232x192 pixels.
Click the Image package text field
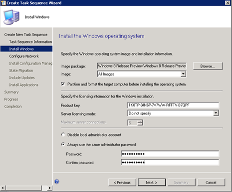click(x=142, y=66)
